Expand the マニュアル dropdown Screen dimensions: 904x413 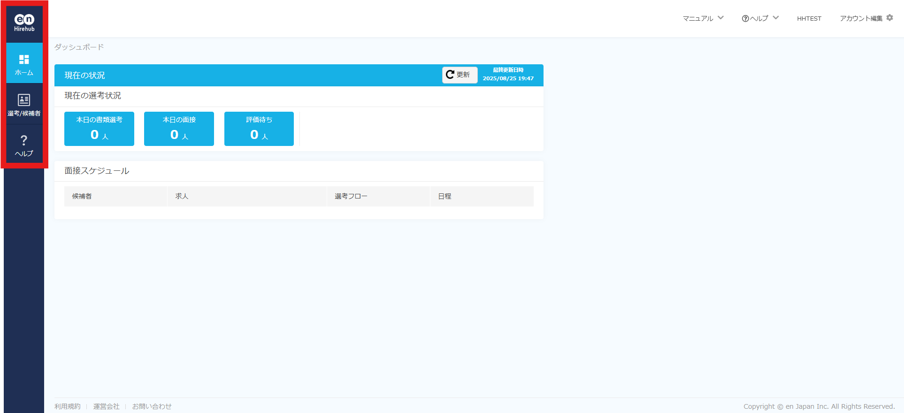(x=703, y=18)
